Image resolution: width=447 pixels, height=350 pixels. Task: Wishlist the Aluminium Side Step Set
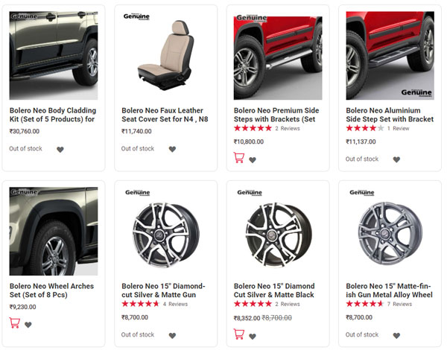coord(396,159)
